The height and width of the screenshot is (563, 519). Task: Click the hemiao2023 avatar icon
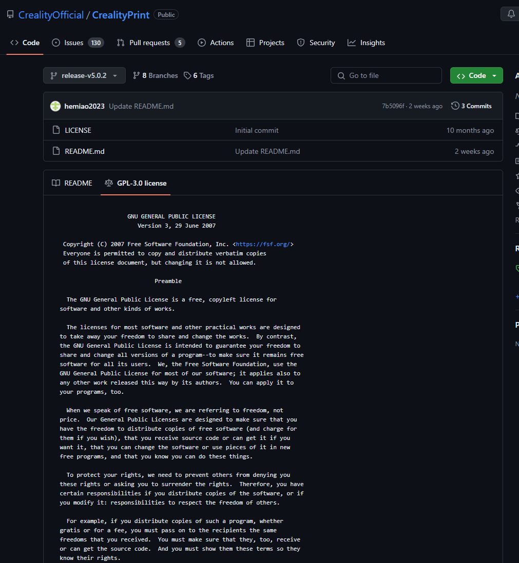click(55, 106)
